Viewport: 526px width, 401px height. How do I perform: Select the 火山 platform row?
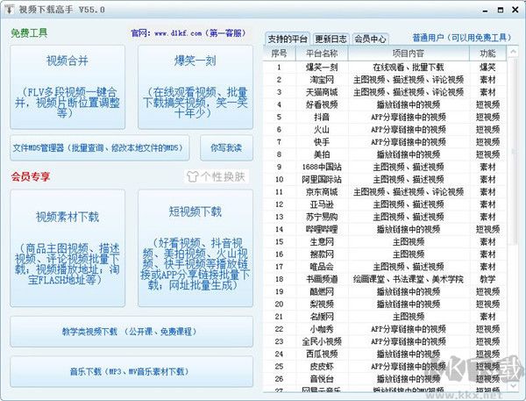(x=385, y=129)
